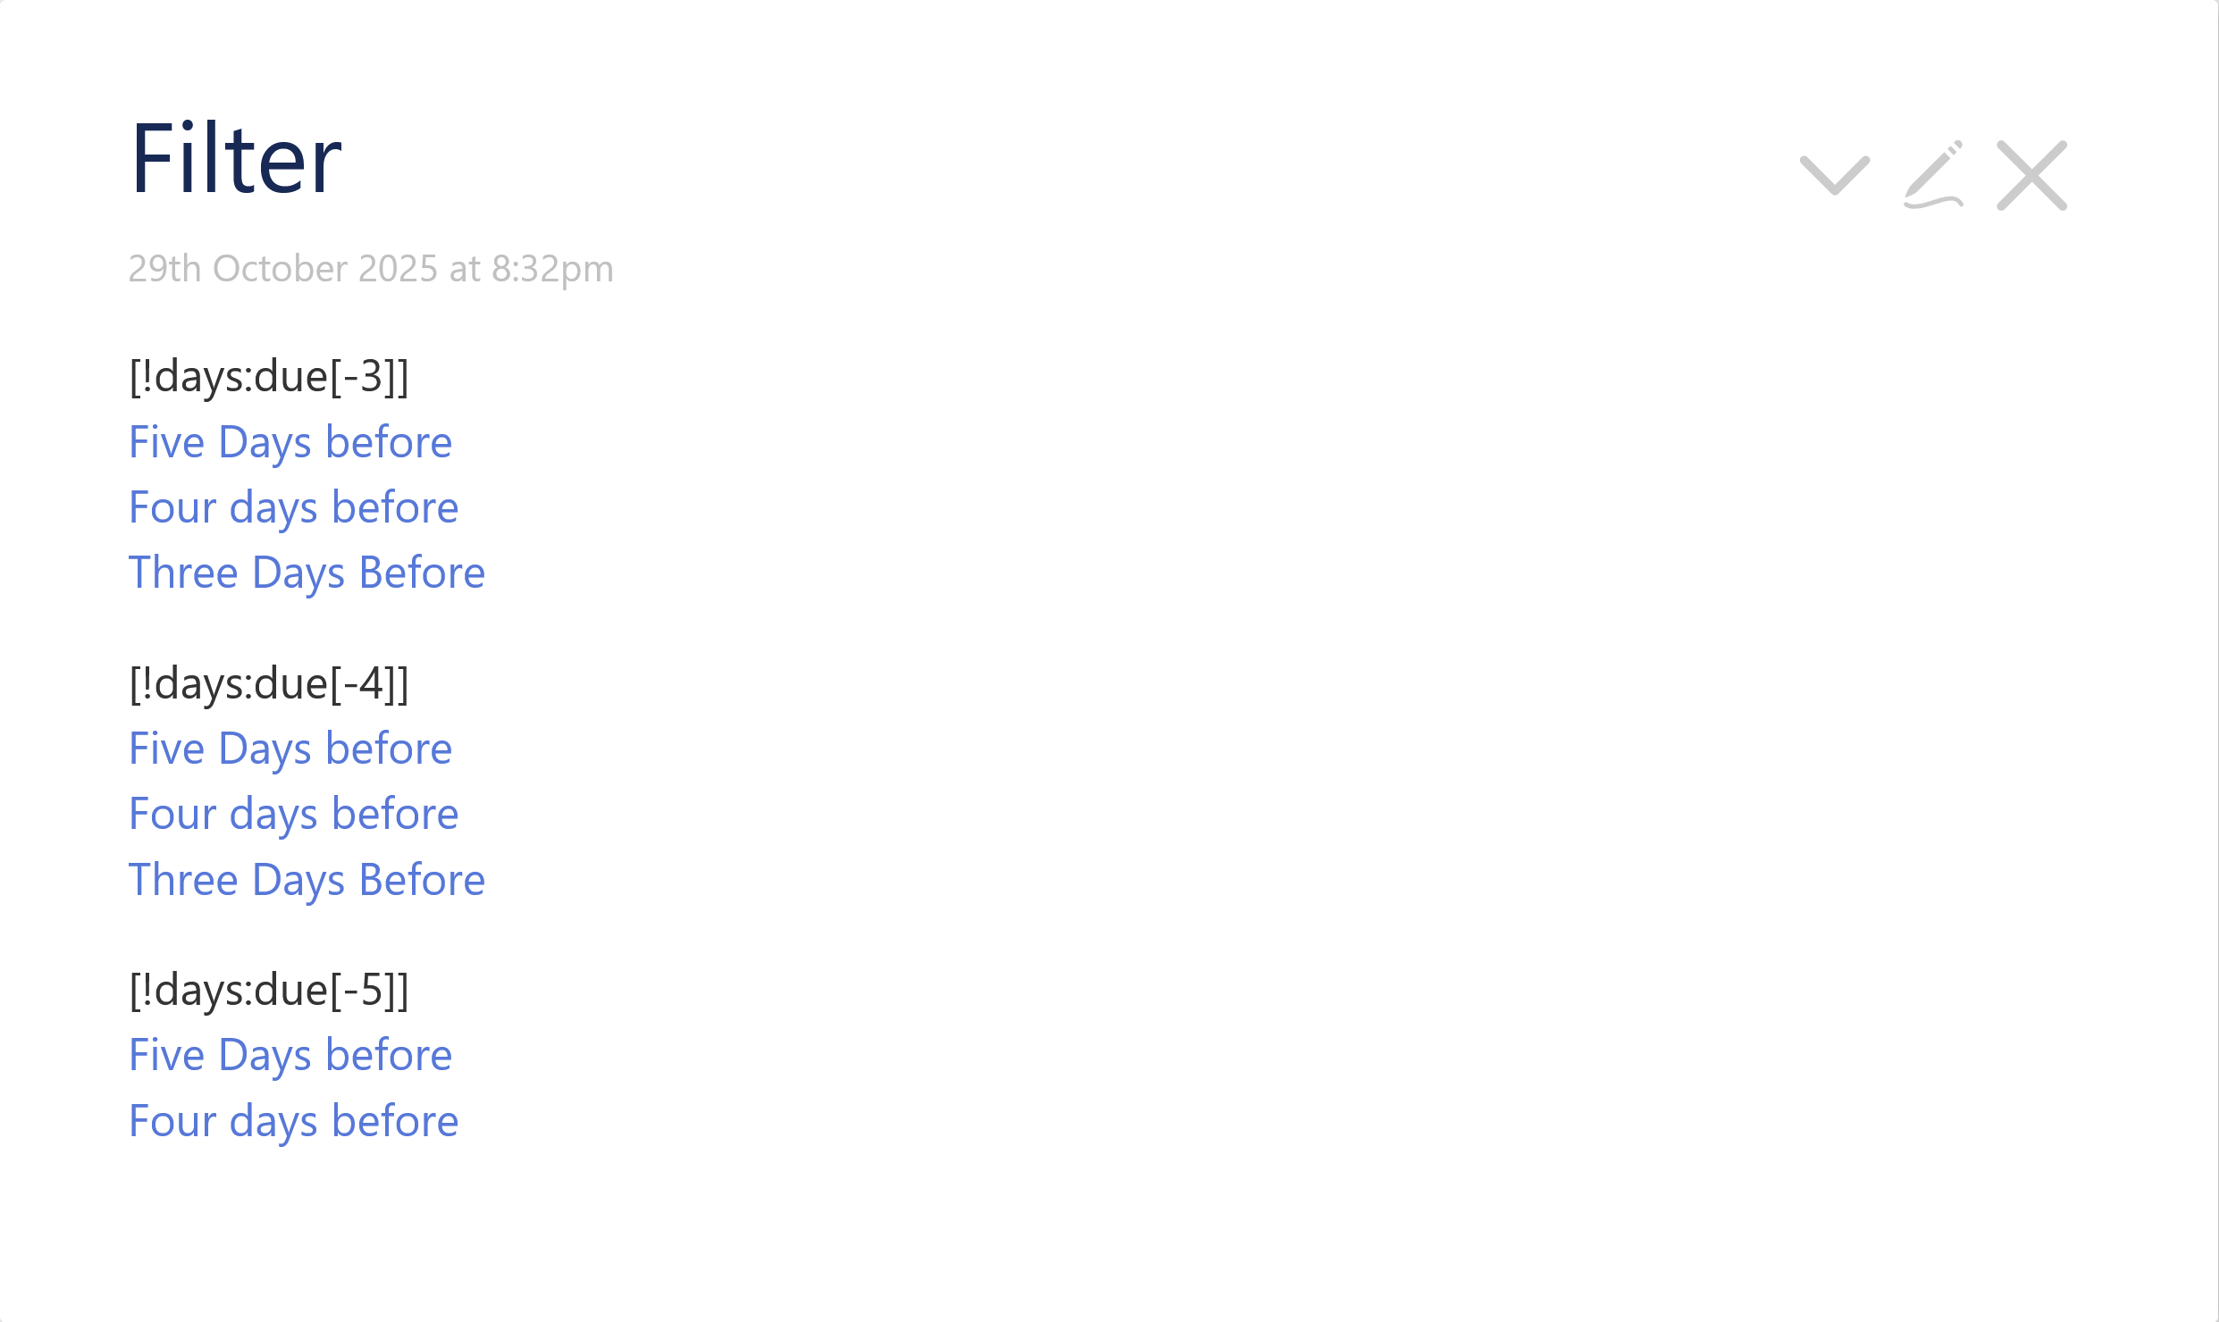2219x1322 pixels.
Task: Open the more actions chevron menu
Action: [1834, 175]
